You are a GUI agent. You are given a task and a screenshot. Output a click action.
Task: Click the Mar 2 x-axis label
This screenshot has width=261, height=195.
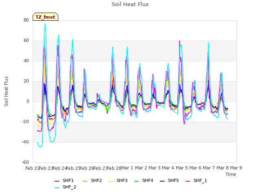click(x=141, y=168)
